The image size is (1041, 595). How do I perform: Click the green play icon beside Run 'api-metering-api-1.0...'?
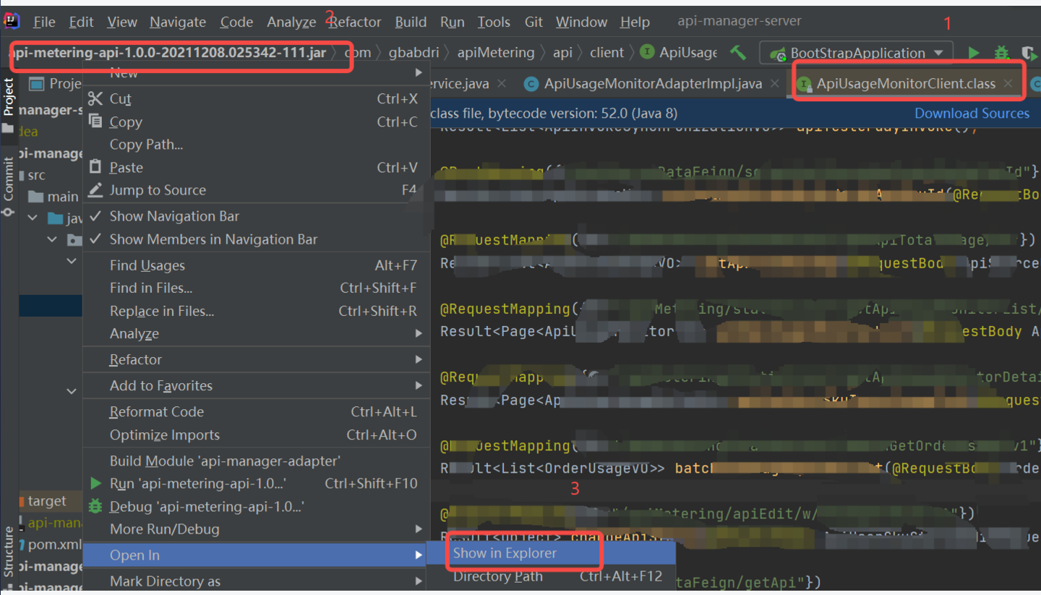tap(95, 483)
